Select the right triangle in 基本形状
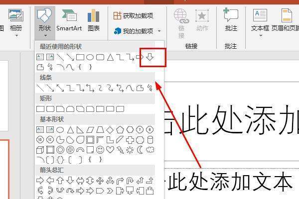The height and width of the screenshot is (199, 299). (x=80, y=130)
